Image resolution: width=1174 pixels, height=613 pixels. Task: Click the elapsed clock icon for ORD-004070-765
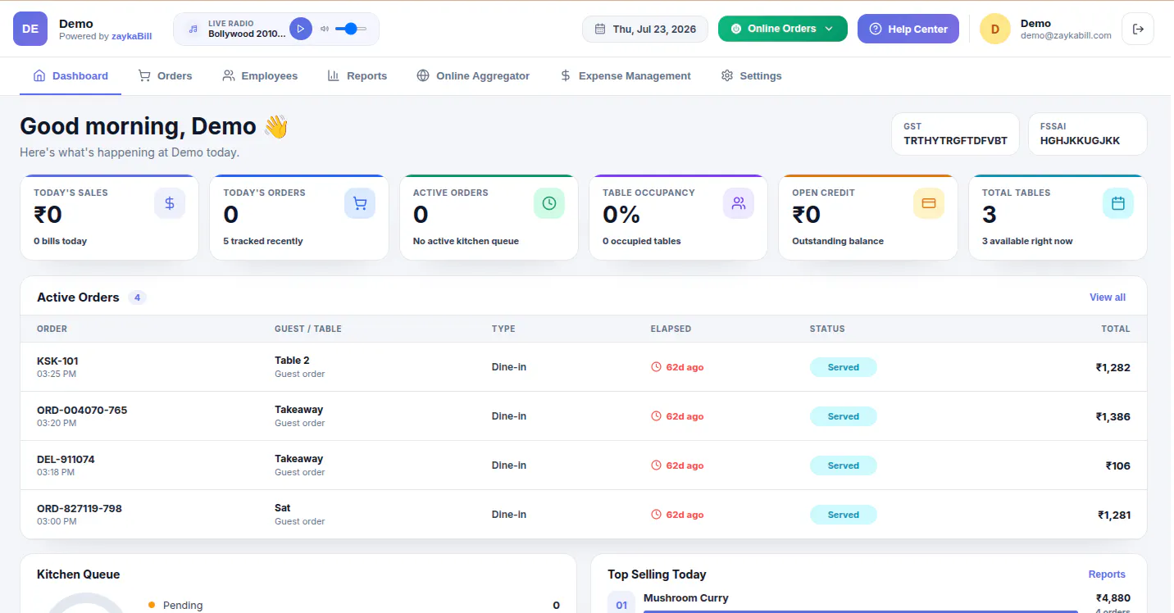tap(656, 416)
